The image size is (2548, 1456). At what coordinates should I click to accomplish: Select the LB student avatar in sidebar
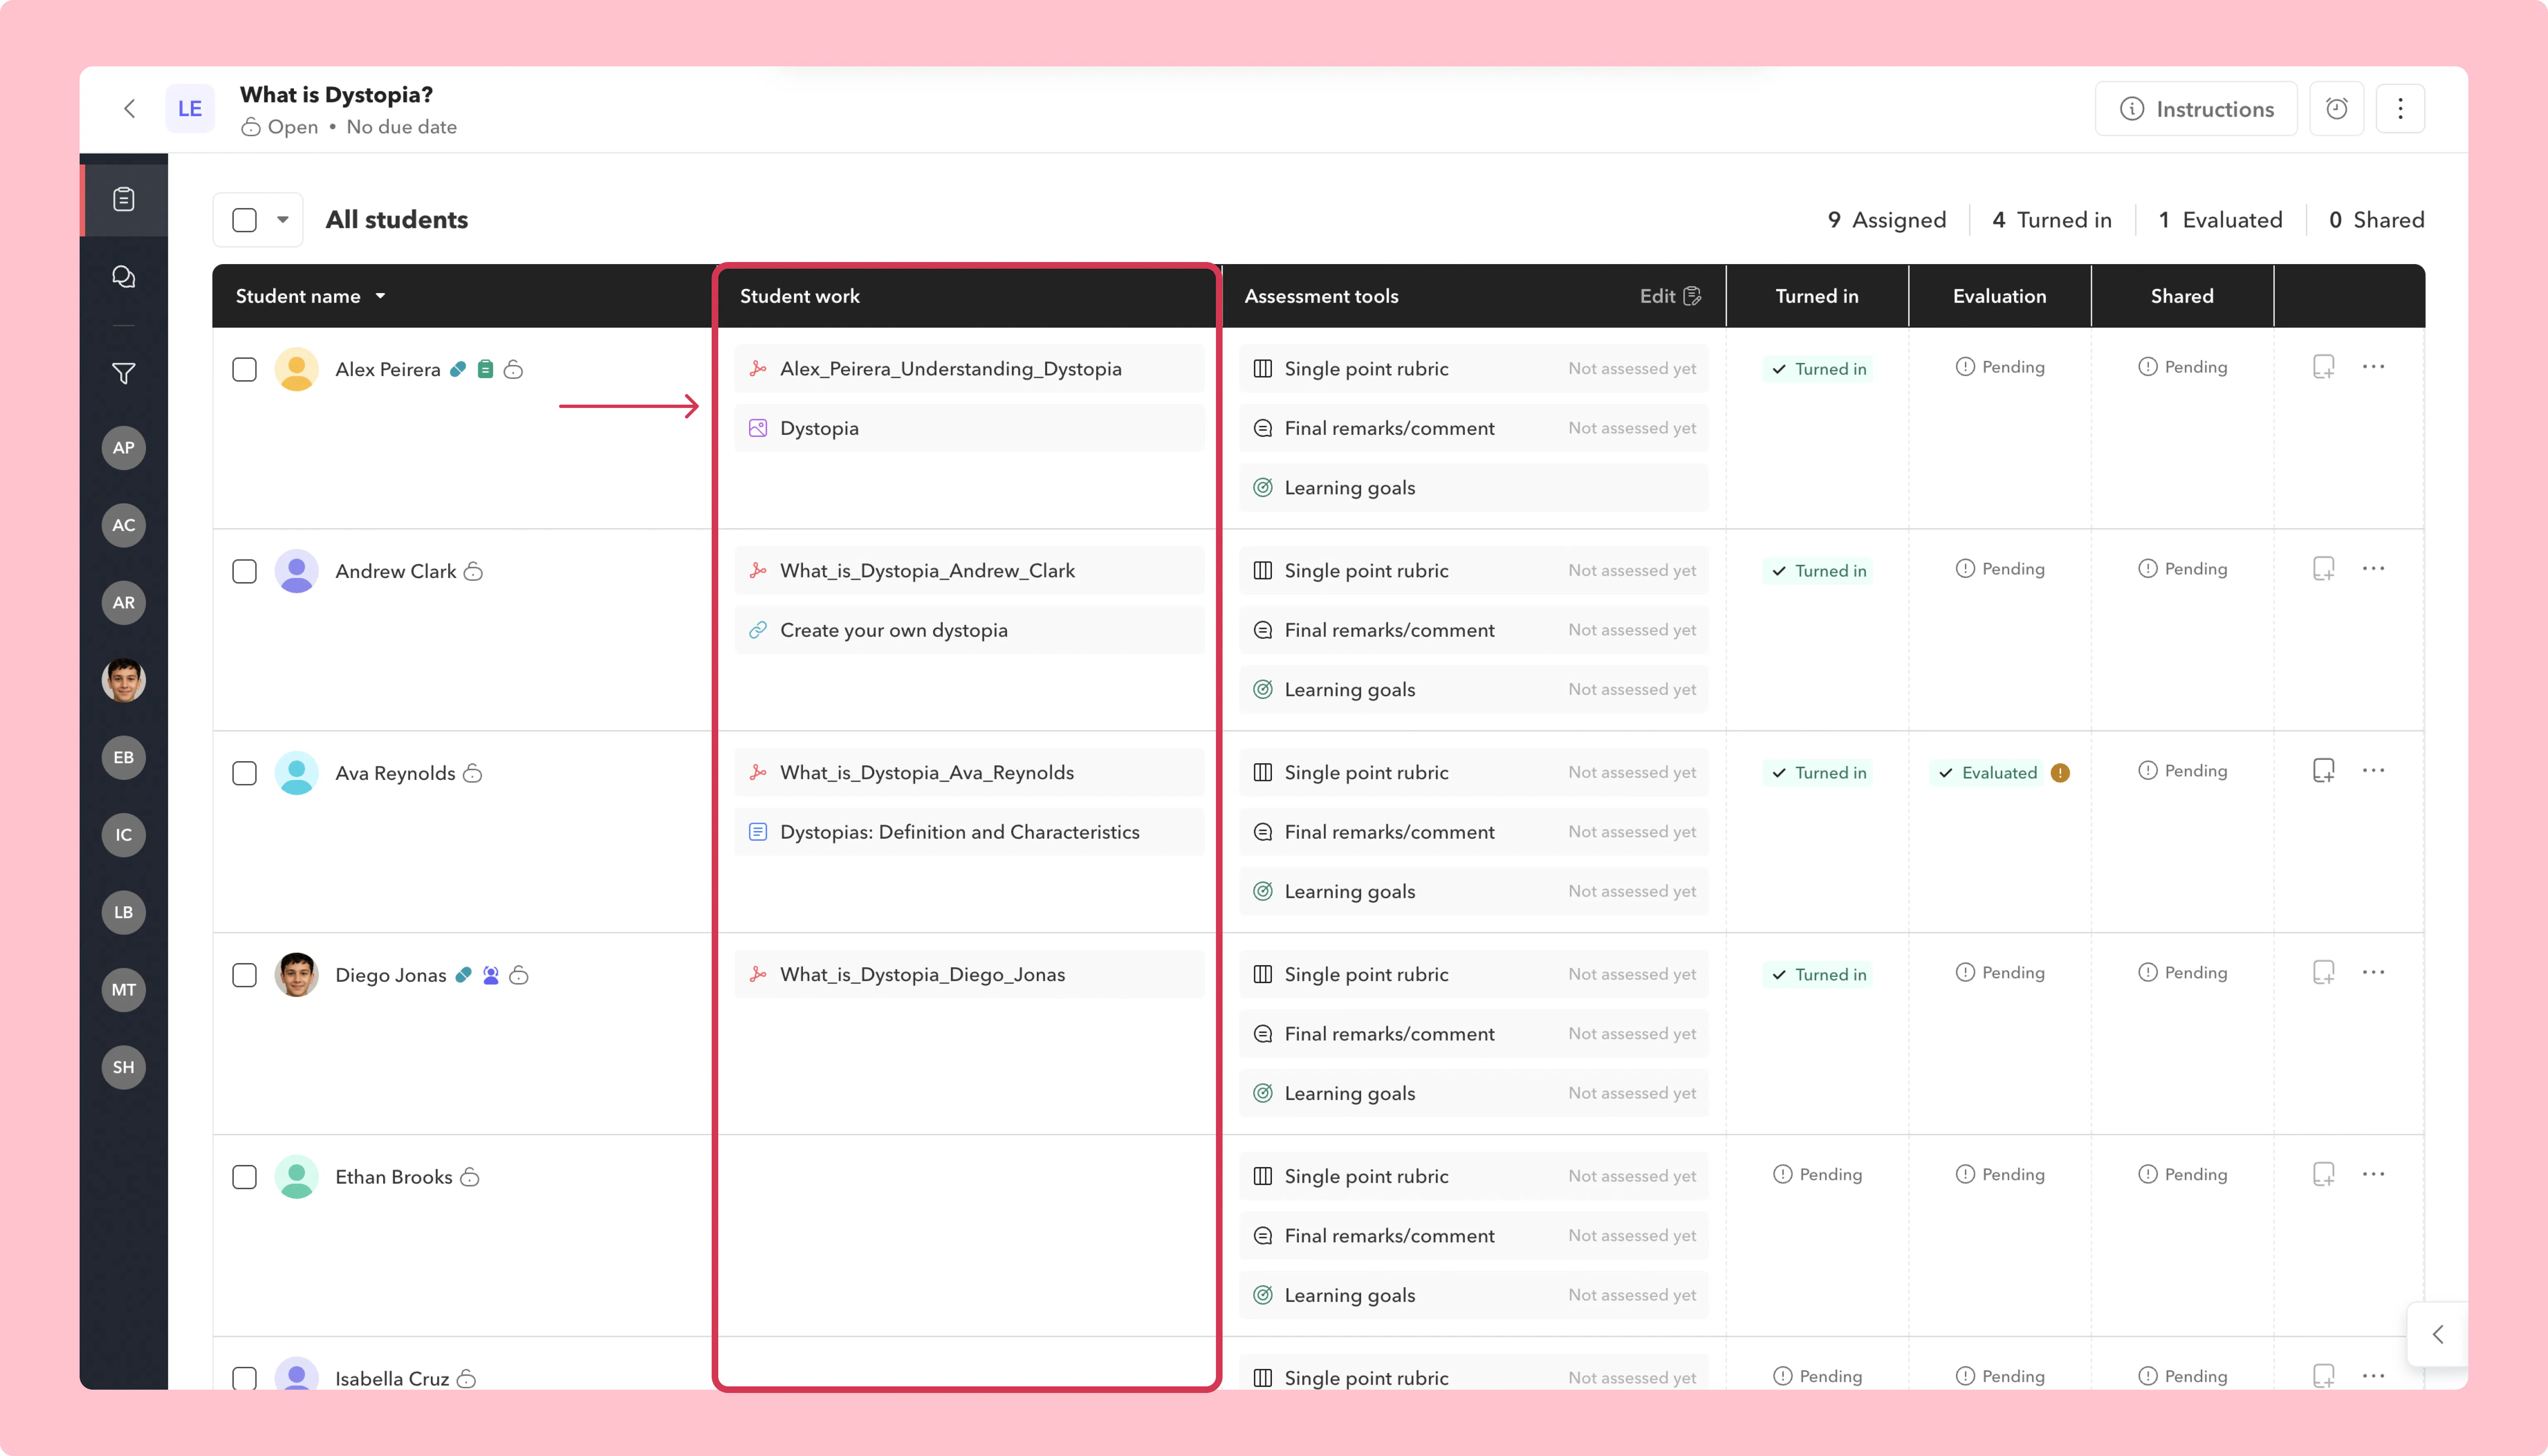[124, 912]
